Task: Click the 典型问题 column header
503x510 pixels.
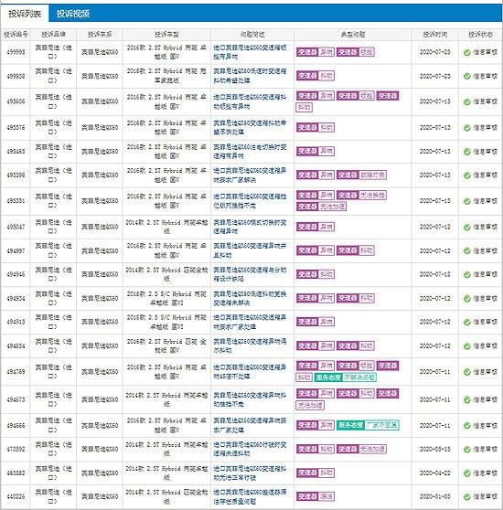Action: tap(353, 35)
